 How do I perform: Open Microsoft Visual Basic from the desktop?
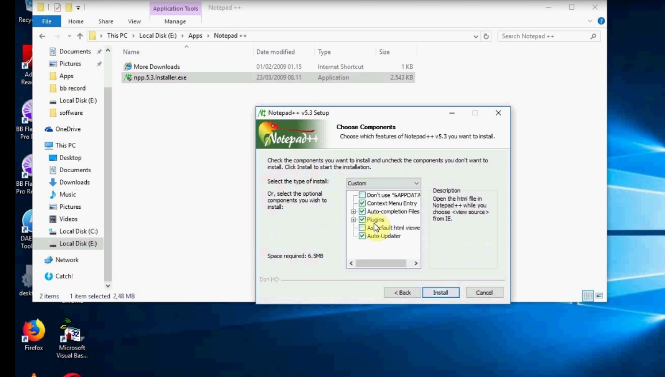(x=71, y=336)
